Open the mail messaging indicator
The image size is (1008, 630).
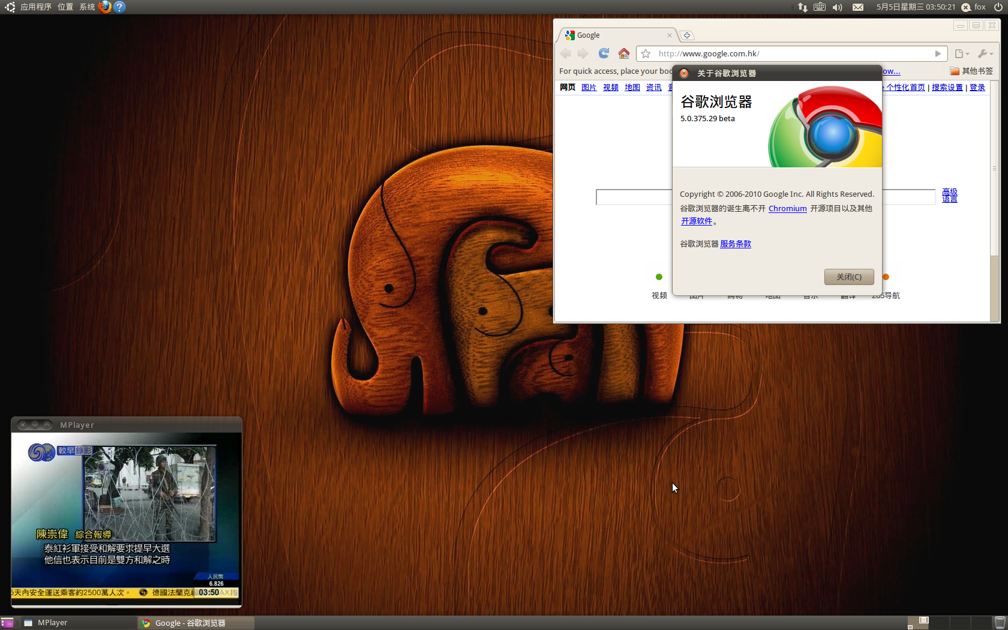click(858, 7)
